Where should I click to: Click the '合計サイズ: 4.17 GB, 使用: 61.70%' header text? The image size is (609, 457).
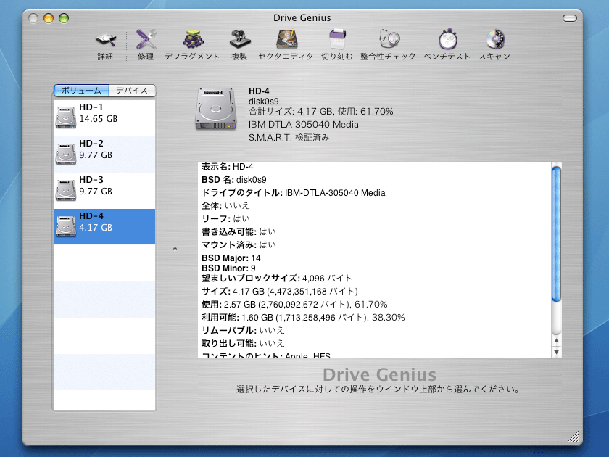tap(320, 112)
